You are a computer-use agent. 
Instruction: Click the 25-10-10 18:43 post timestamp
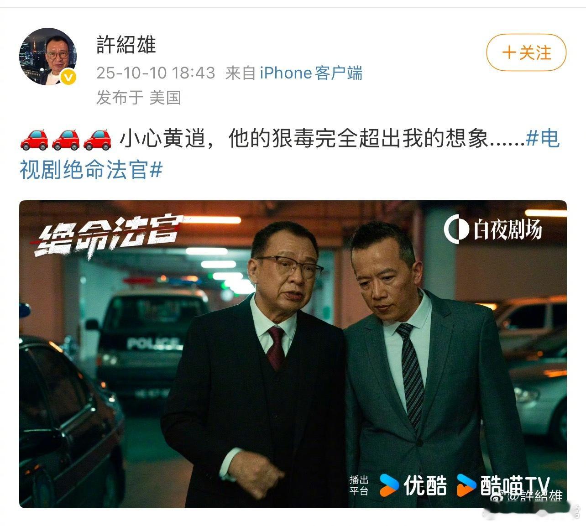(x=156, y=73)
